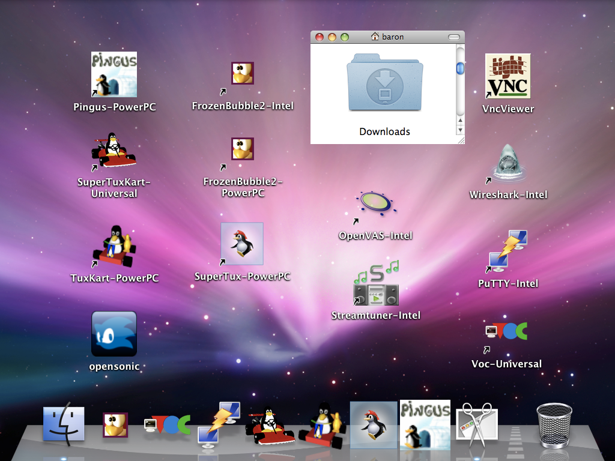615x461 pixels.
Task: Click the "Downloads" label in baron window
Action: [x=385, y=131]
